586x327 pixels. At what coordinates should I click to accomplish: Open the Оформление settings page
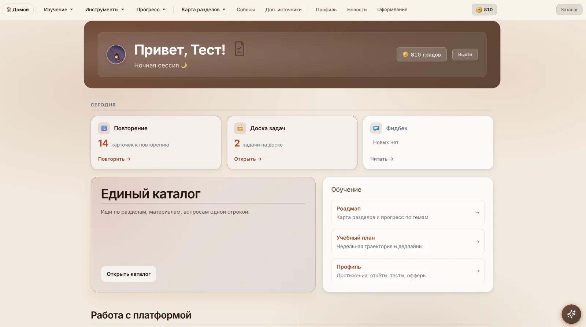point(392,10)
